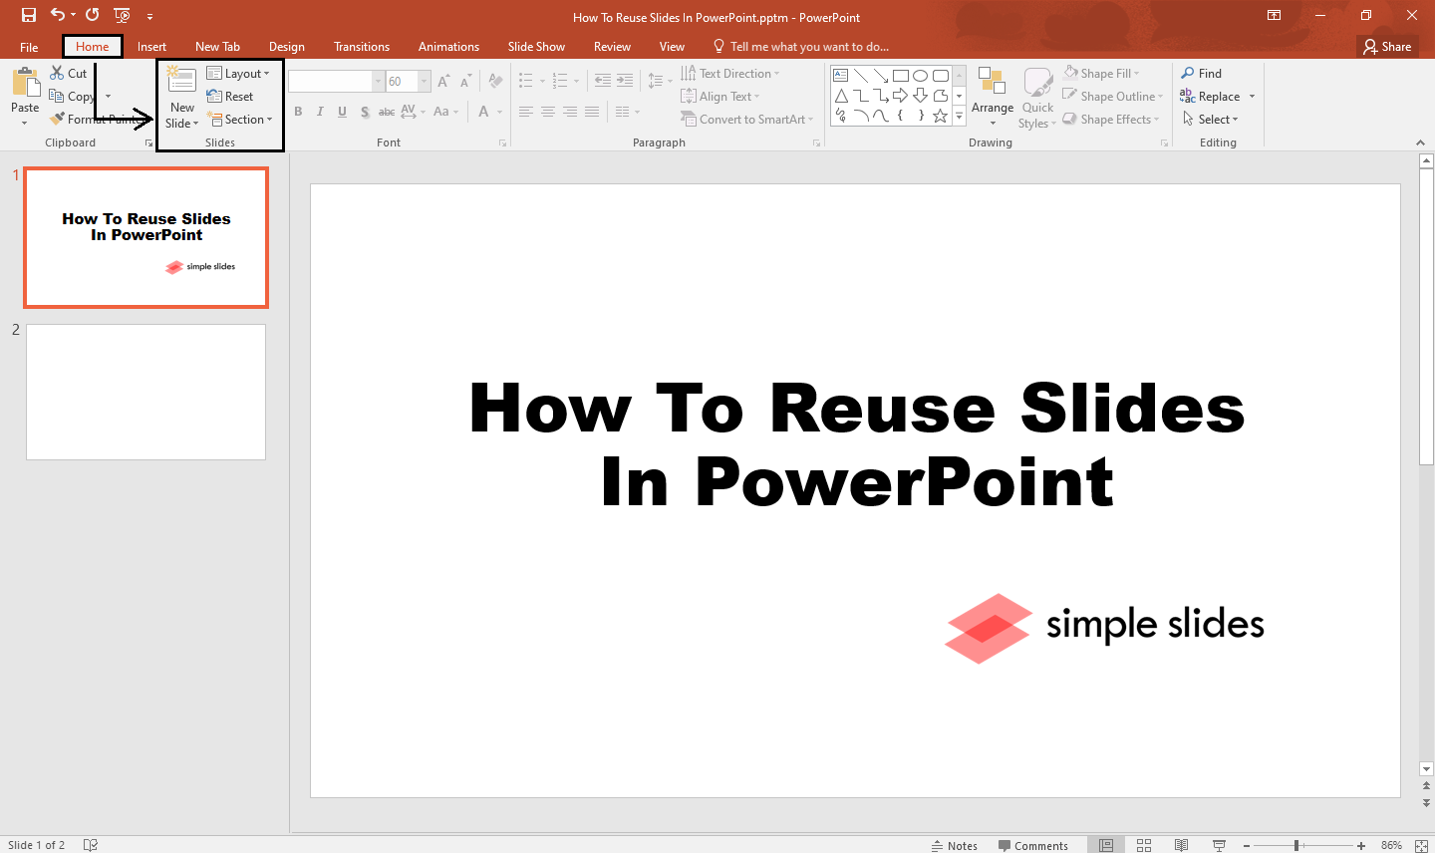Click the Cut scissors icon
The image size is (1435, 853).
[56, 72]
